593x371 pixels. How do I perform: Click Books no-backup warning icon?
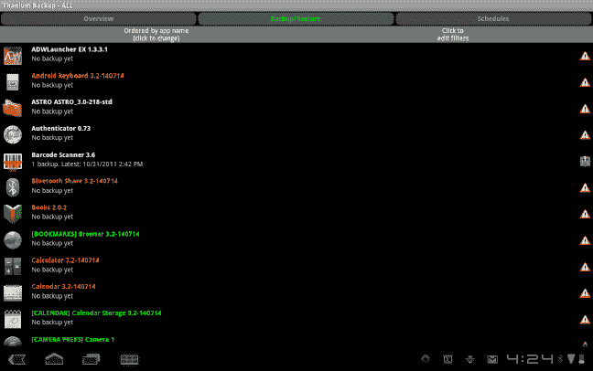tap(585, 214)
